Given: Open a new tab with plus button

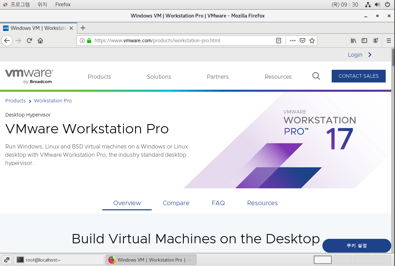Looking at the screenshot, I should click(83, 28).
